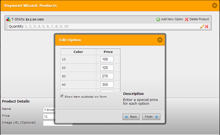Image resolution: width=220 pixels, height=135 pixels.
Task: Close the Payment Wizard window
Action: (215, 5)
